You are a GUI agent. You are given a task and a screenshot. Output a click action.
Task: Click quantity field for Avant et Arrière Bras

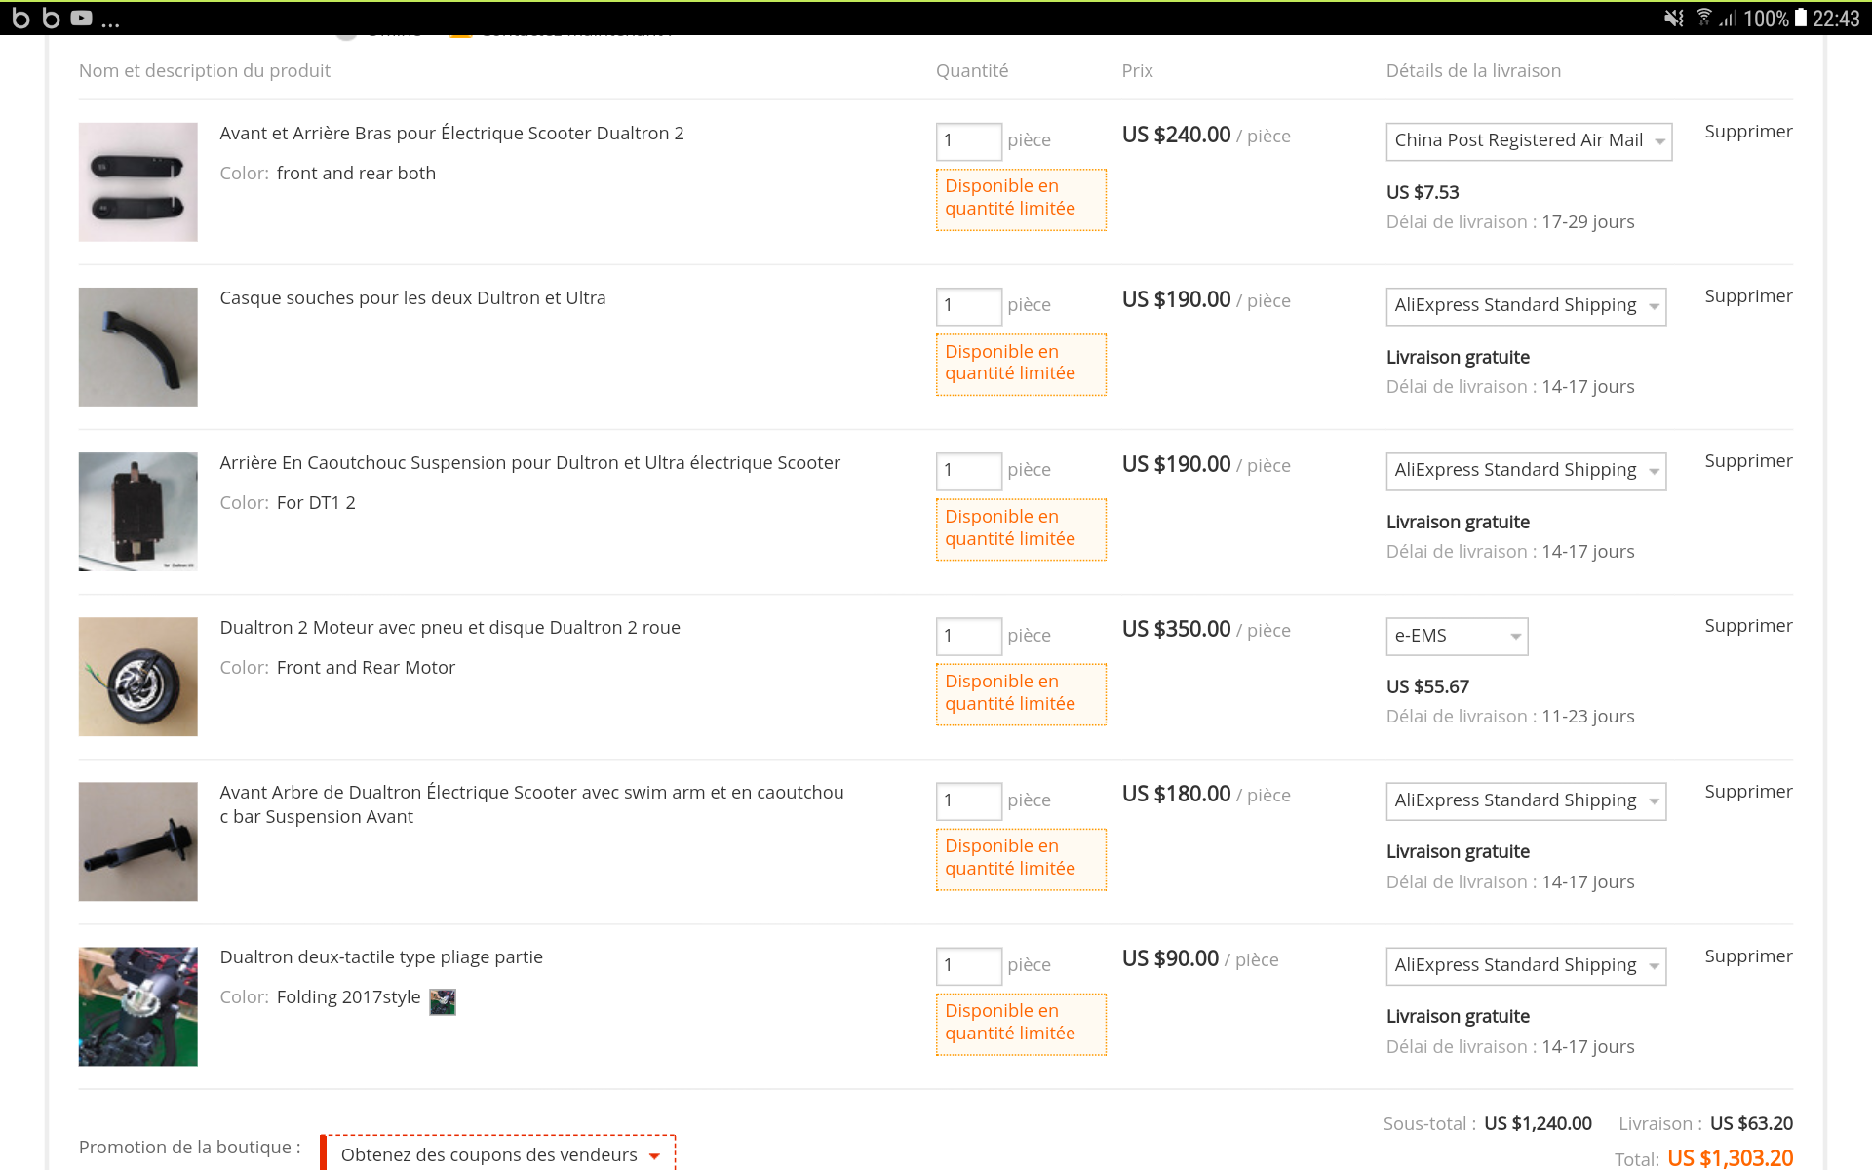pyautogui.click(x=968, y=141)
